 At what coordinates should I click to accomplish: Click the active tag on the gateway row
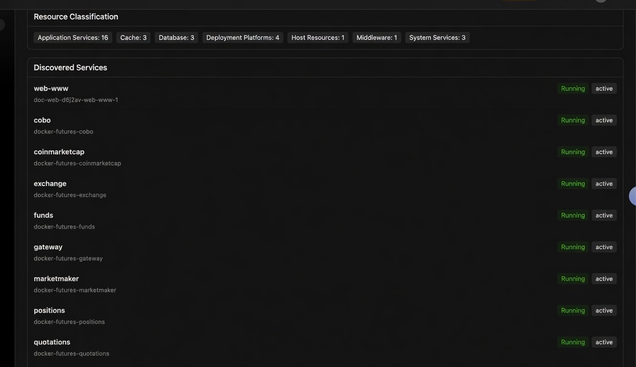[604, 247]
